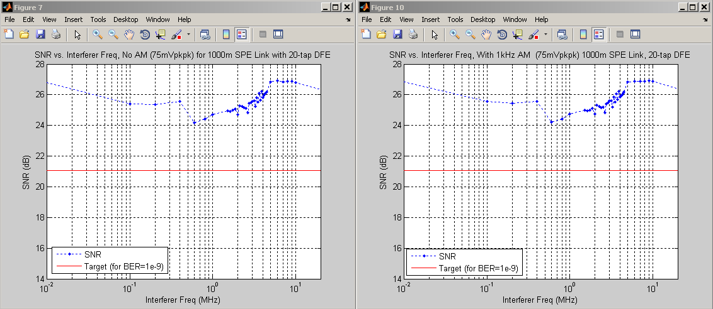Screen dimensions: 713x309
Task: Select the Pan hand tool in Figure 10
Action: pos(486,34)
